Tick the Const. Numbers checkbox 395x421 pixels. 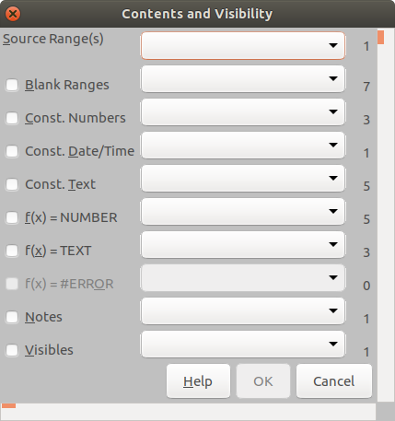coord(12,118)
